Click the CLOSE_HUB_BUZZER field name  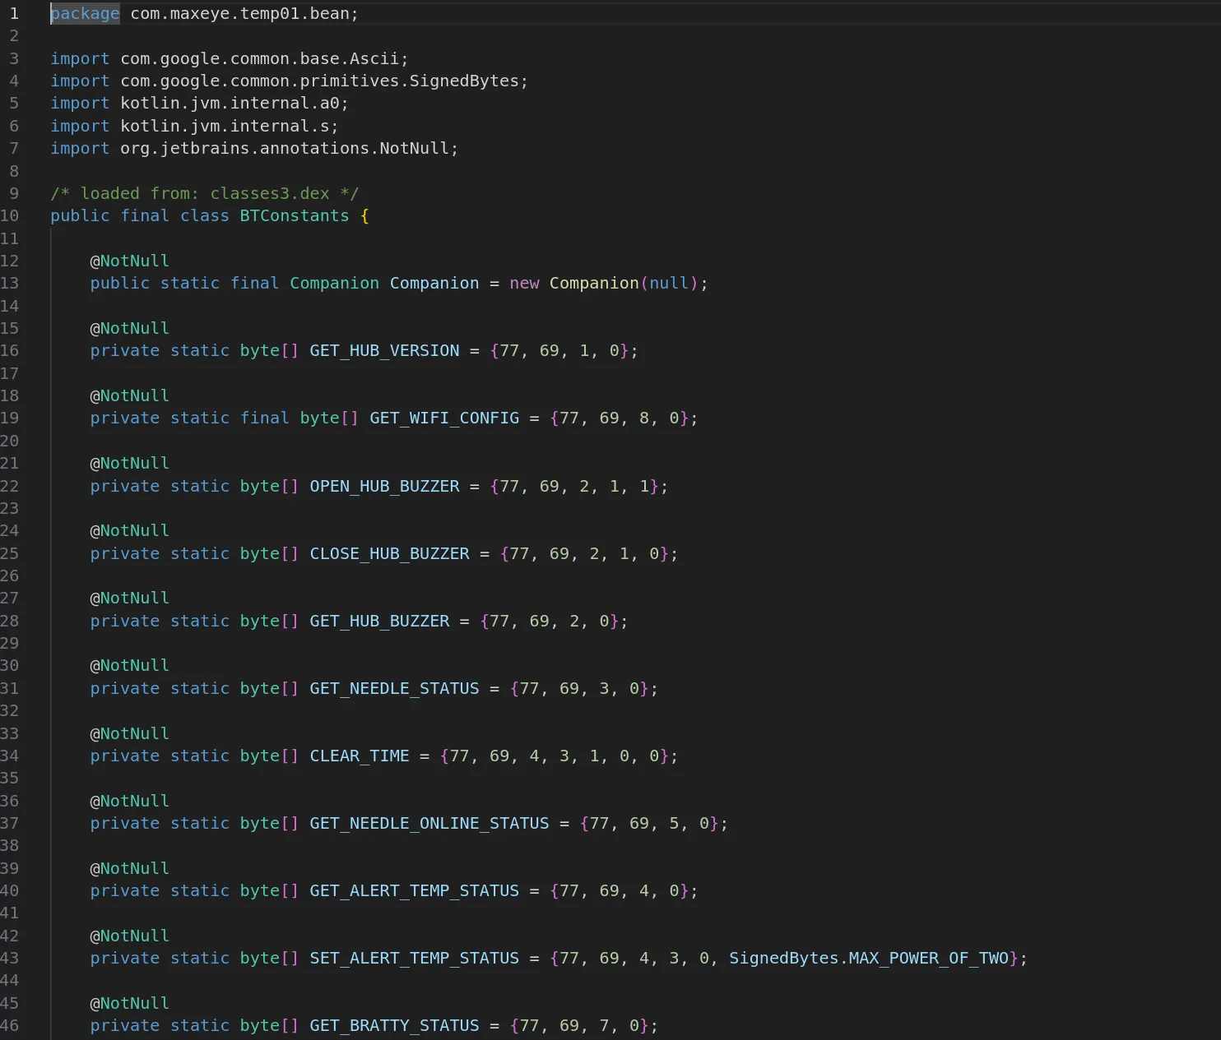[x=389, y=553]
